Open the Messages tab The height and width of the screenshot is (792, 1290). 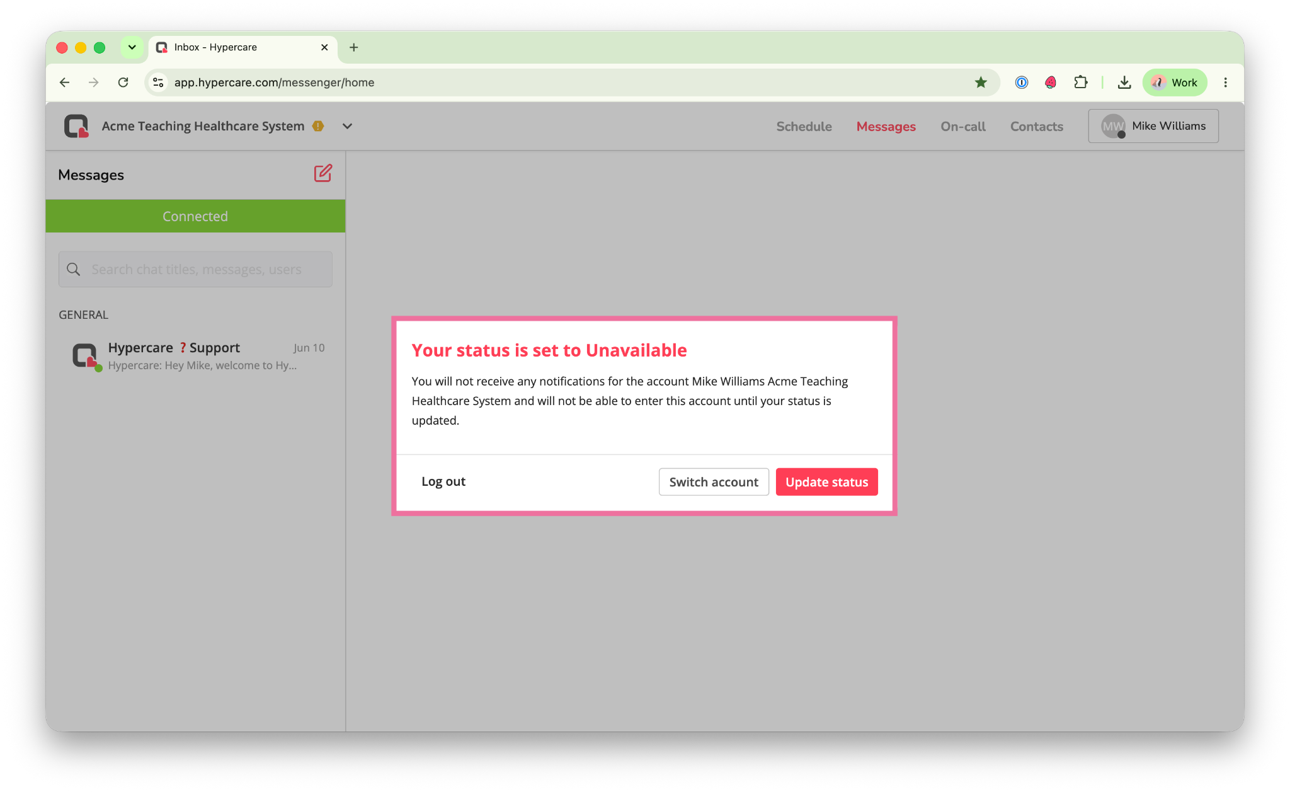(x=886, y=127)
